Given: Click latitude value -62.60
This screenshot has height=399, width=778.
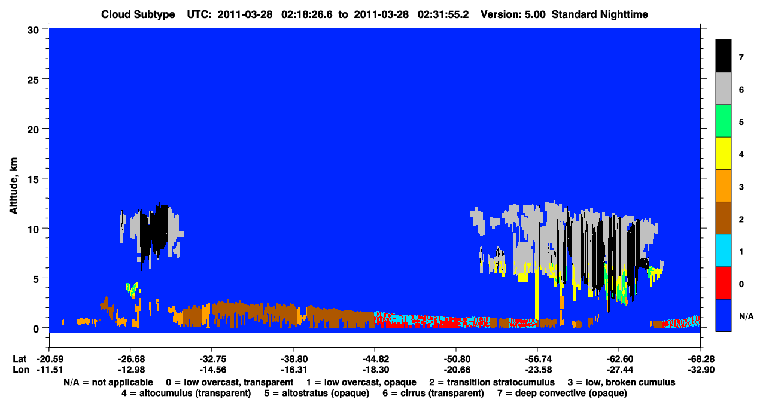Looking at the screenshot, I should (618, 359).
